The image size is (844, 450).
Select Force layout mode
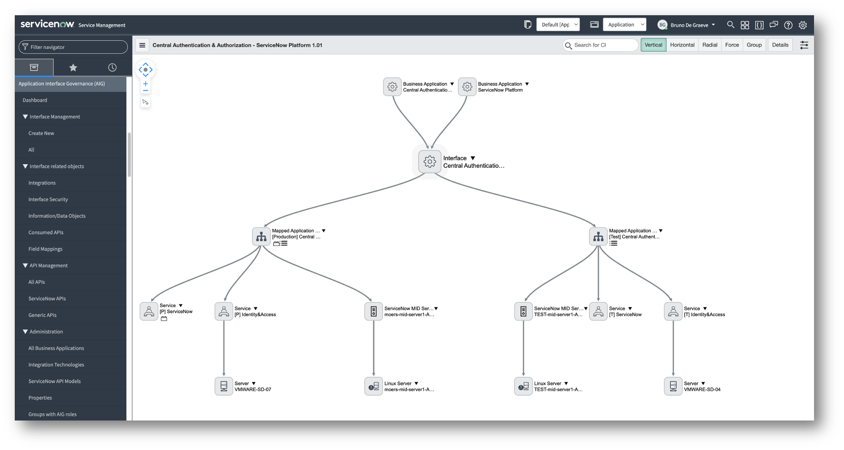732,45
